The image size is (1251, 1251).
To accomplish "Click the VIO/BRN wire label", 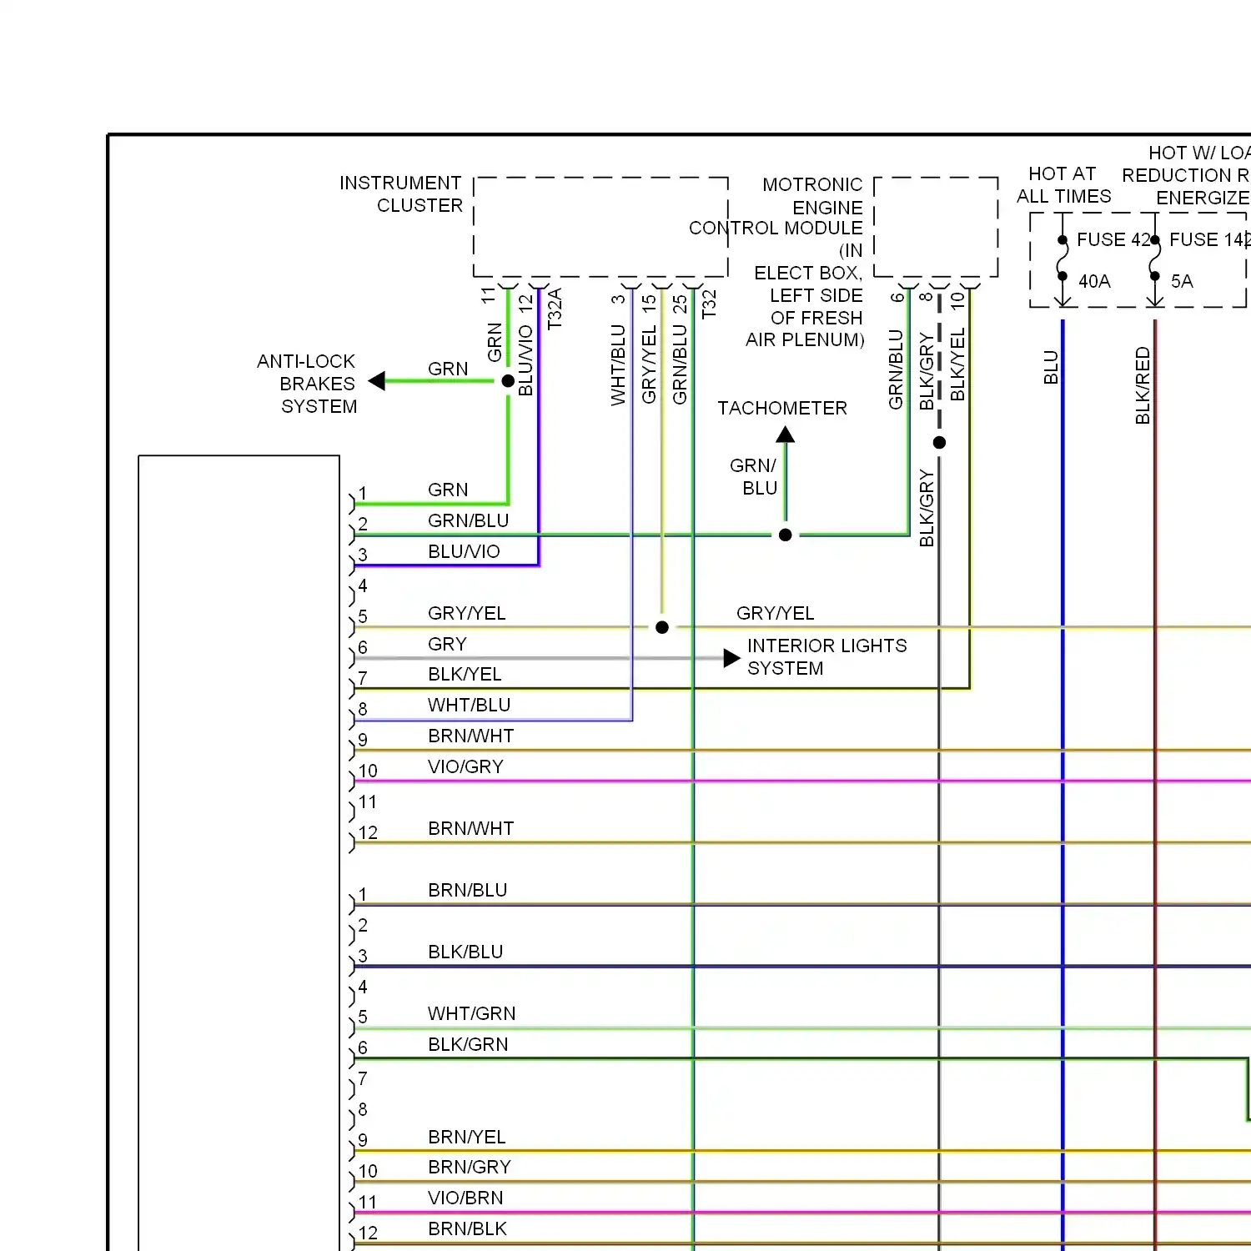I will point(465,1198).
